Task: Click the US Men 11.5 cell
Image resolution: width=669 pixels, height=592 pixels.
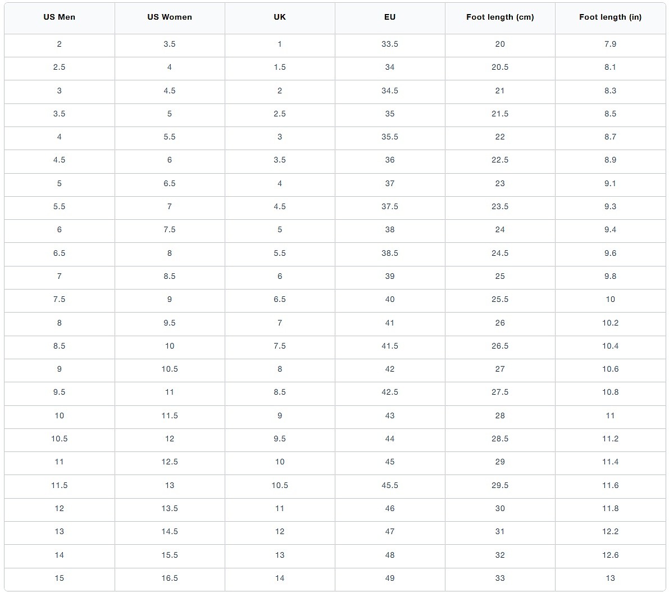Action: point(60,486)
